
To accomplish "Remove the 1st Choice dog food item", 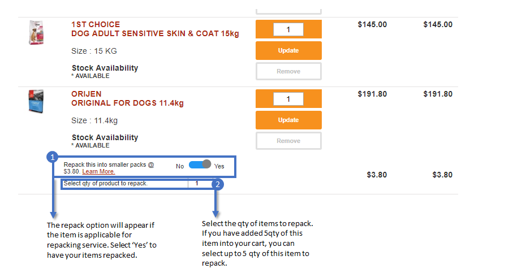I will [x=288, y=71].
